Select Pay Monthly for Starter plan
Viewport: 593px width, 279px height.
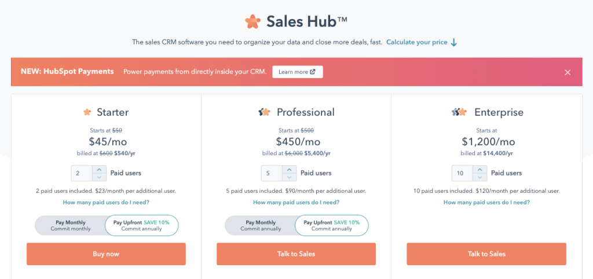70,226
